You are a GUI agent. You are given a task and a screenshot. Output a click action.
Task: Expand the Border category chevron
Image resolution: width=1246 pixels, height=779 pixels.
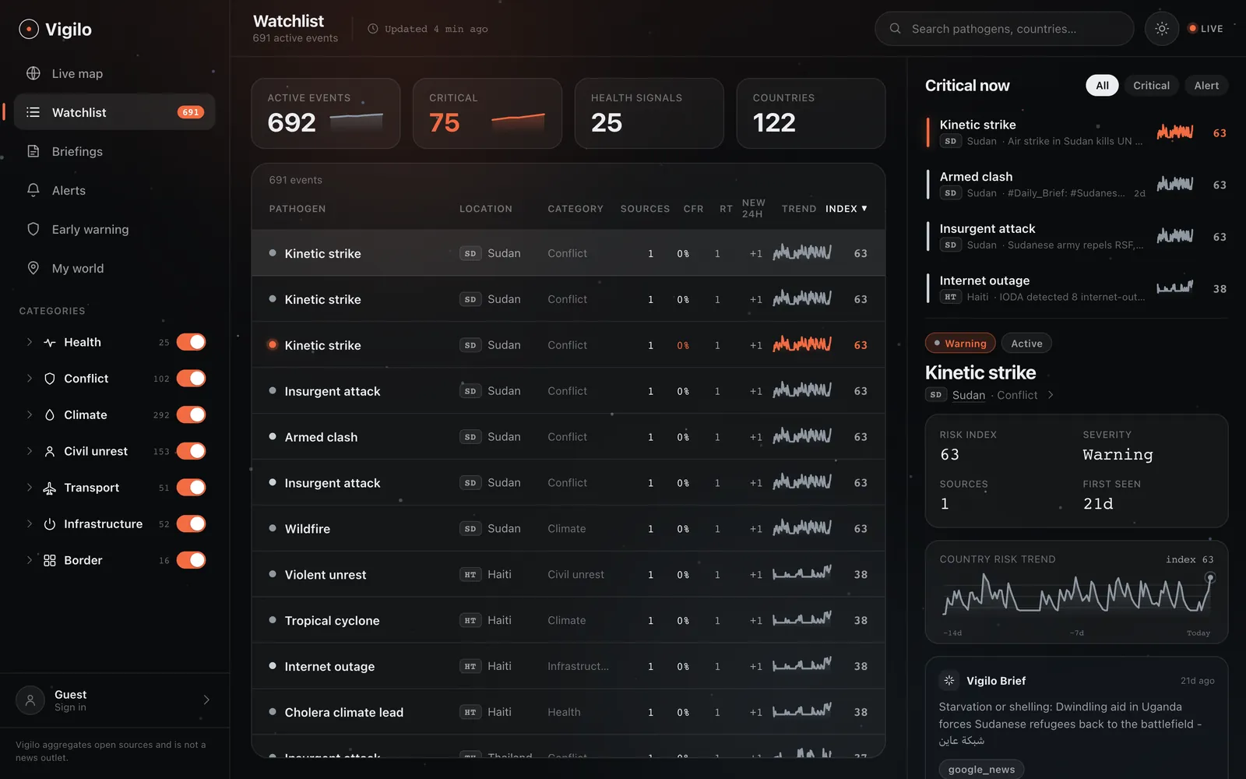click(30, 560)
